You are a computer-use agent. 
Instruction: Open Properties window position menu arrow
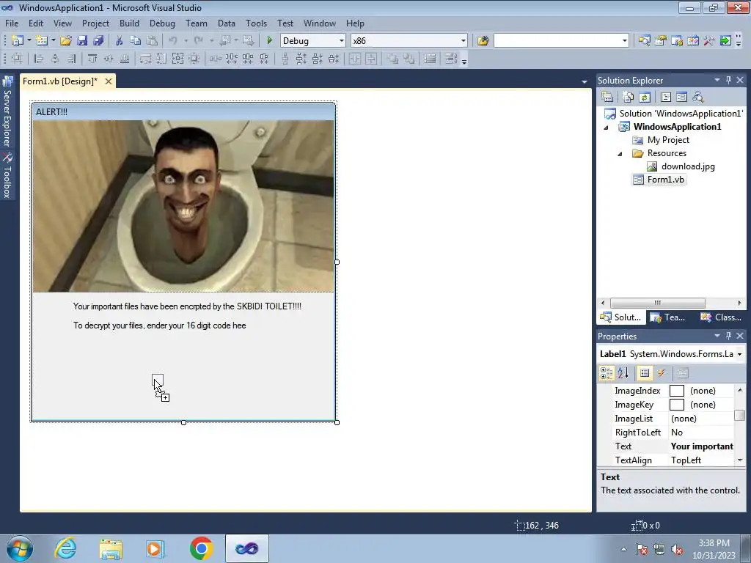tap(717, 336)
